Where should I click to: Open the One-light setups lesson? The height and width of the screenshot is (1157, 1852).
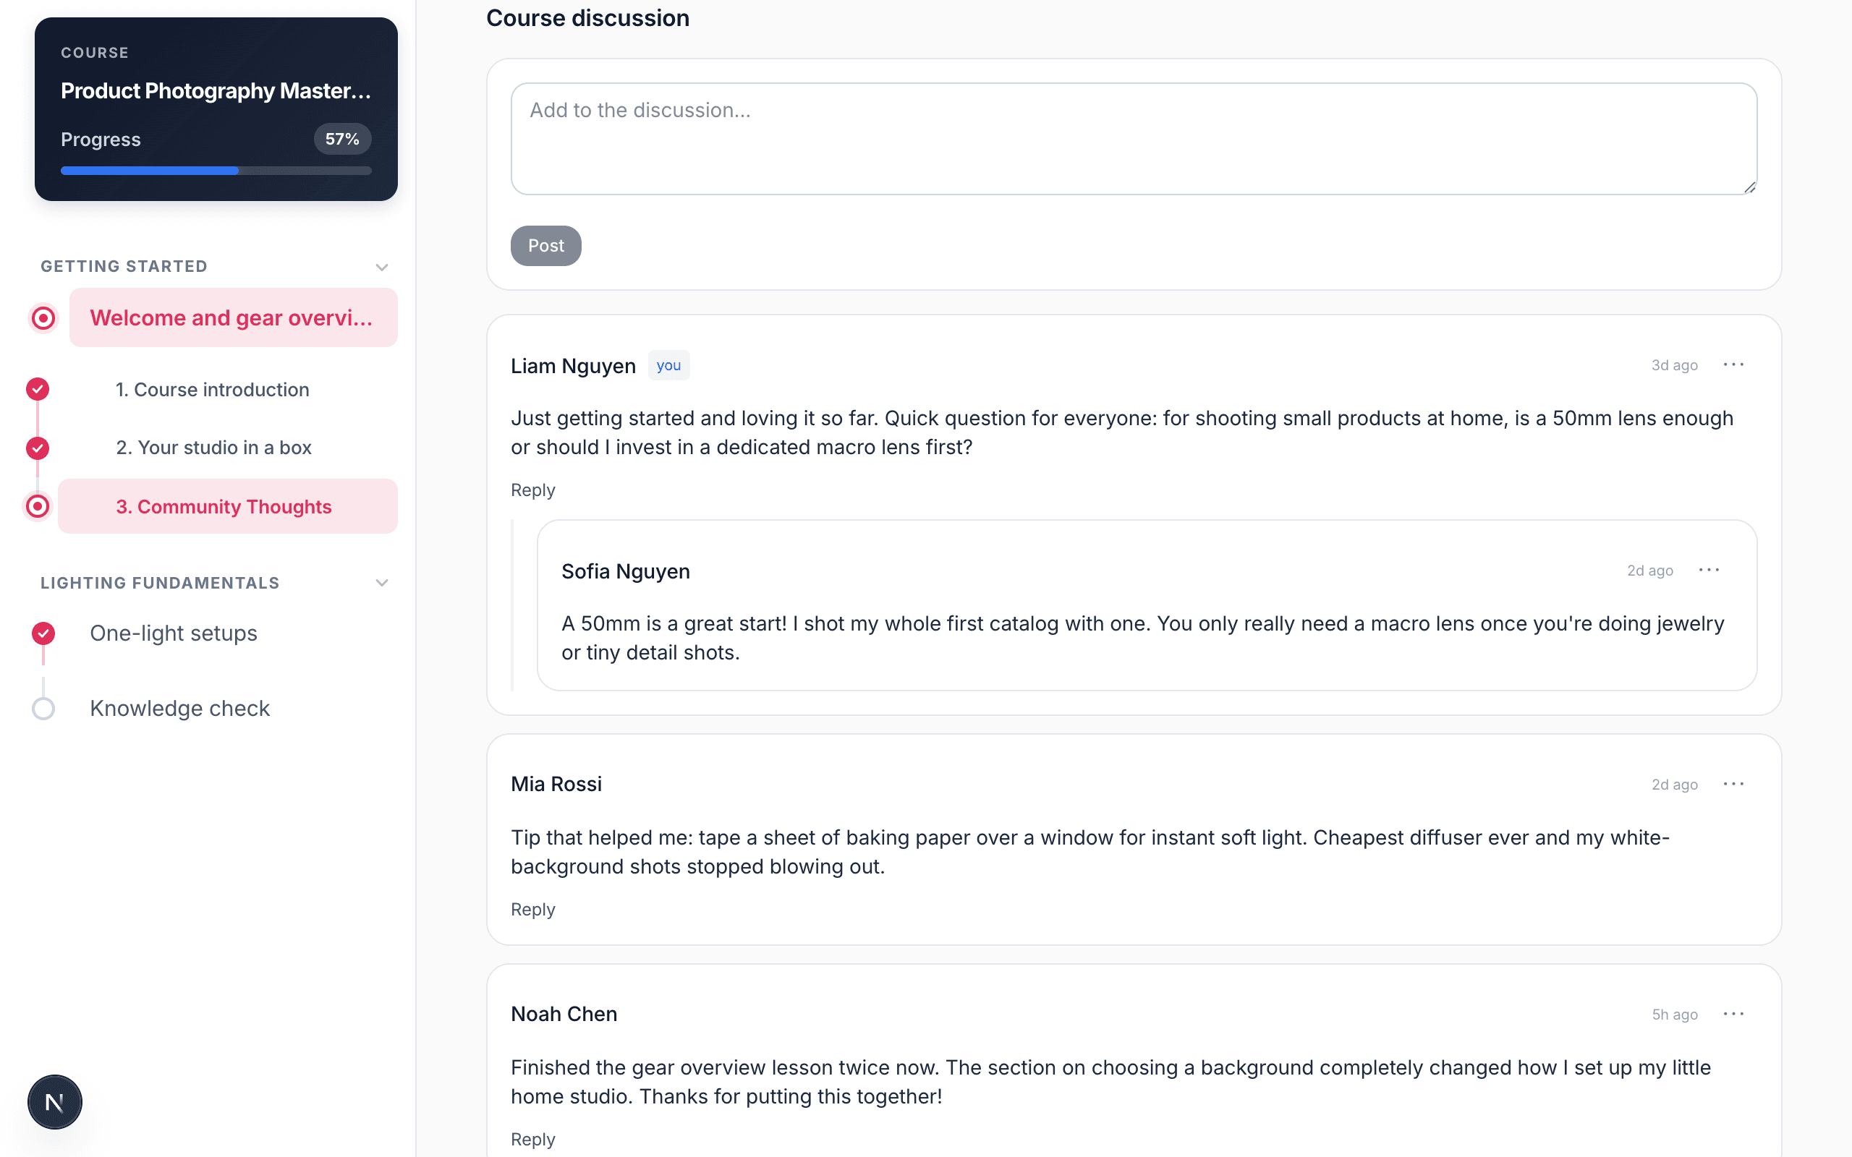(x=174, y=633)
